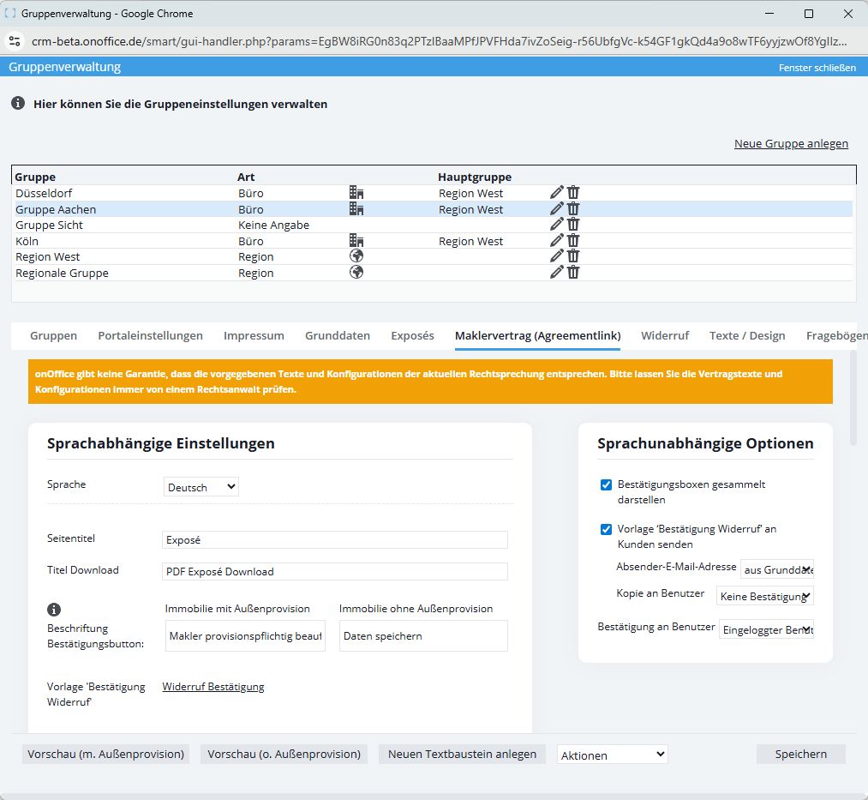Screen dimensions: 868x800
Task: Open the Impressum tab
Action: tap(254, 336)
